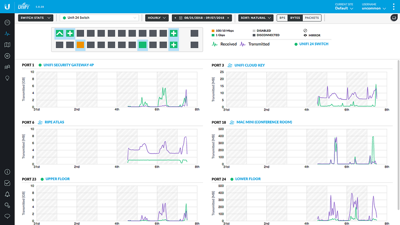Open the Live Chat bubble icon

pyautogui.click(x=7, y=216)
